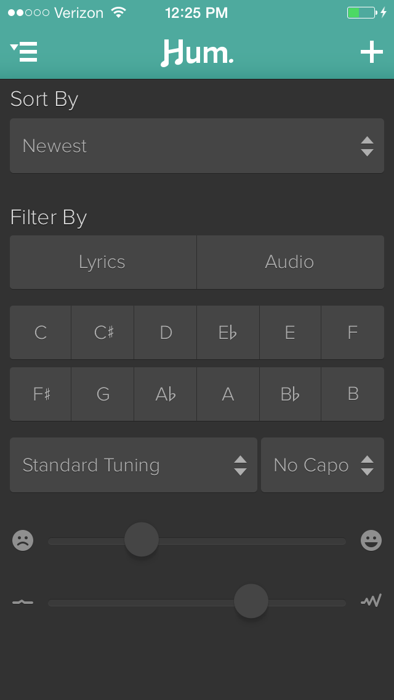The image size is (394, 700).
Task: Tap the Wi-Fi status icon
Action: 118,12
